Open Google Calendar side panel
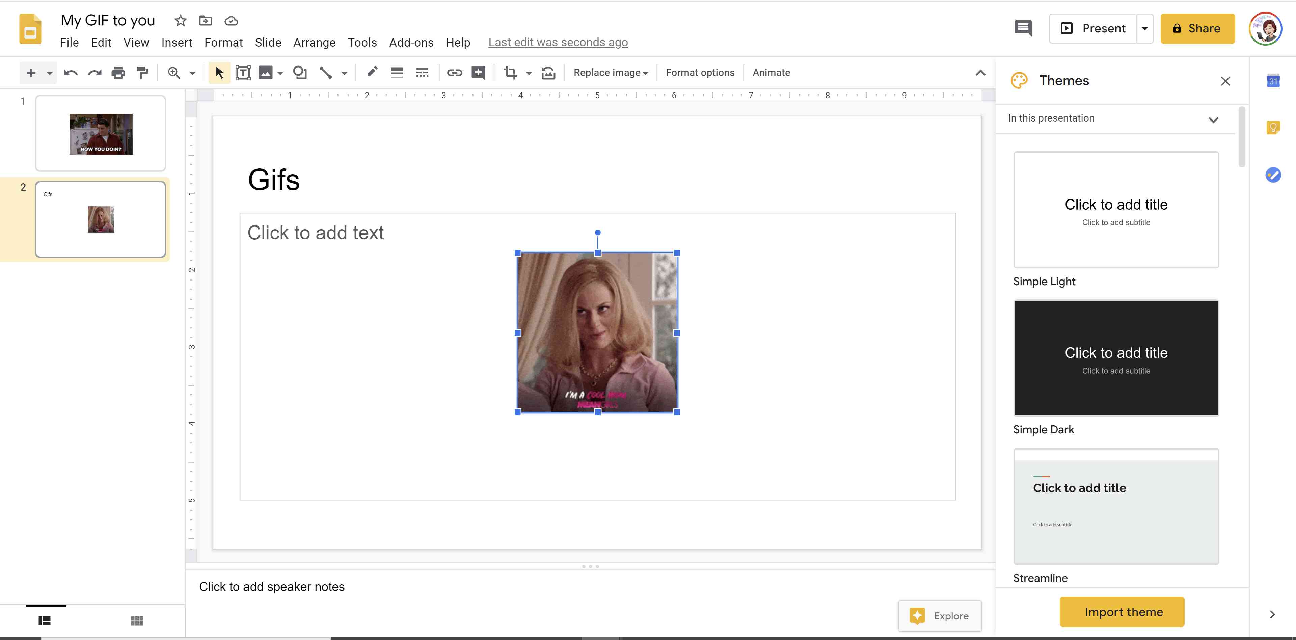This screenshot has height=640, width=1296. (1273, 80)
